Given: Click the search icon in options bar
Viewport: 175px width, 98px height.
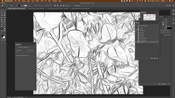Looking at the screenshot, I should click(167, 6).
